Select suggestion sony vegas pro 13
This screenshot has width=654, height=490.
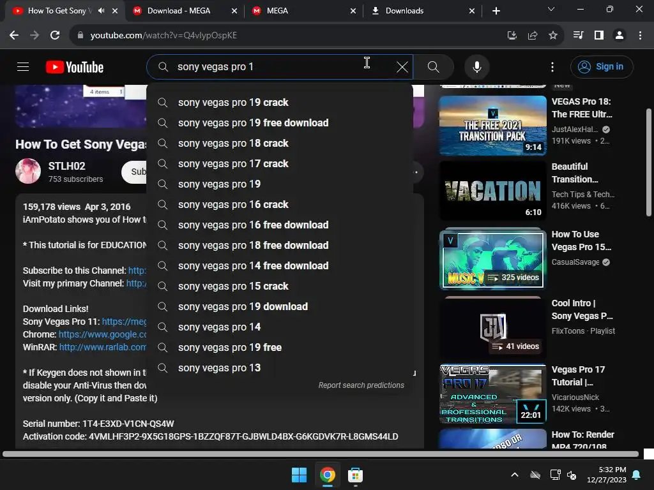tap(280, 368)
